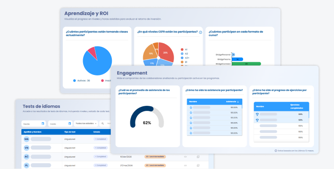Toggle the B1 legend entry in CEFR chart
This screenshot has width=334, height=169.
[184, 62]
